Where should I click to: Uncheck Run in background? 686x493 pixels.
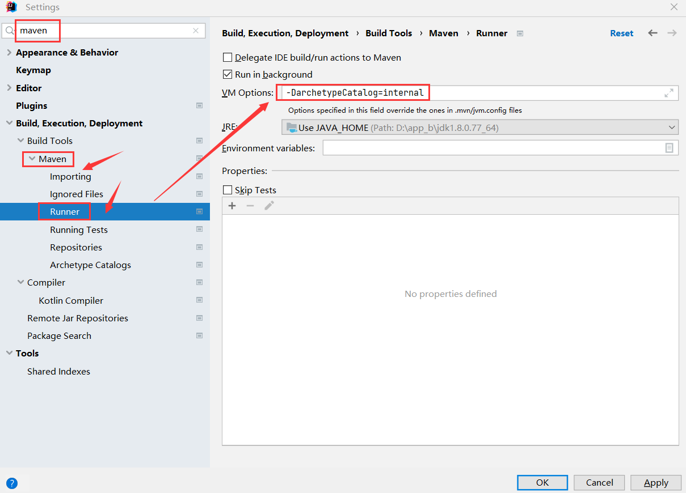click(228, 74)
